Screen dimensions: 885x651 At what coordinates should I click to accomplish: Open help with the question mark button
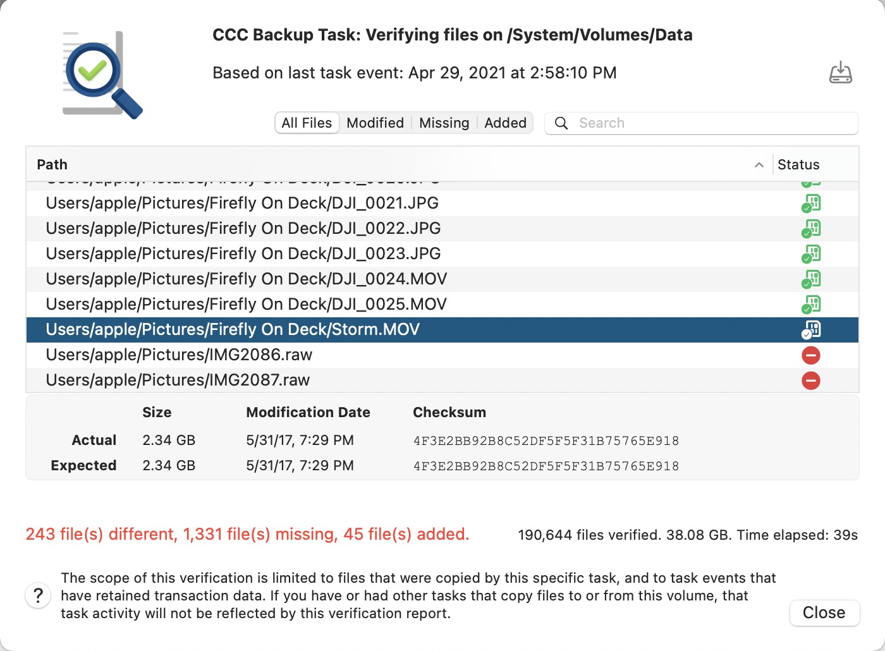pyautogui.click(x=38, y=595)
